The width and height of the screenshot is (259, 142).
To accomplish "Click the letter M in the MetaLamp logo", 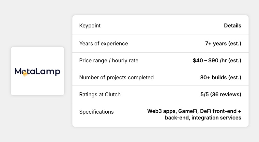I will (18, 71).
